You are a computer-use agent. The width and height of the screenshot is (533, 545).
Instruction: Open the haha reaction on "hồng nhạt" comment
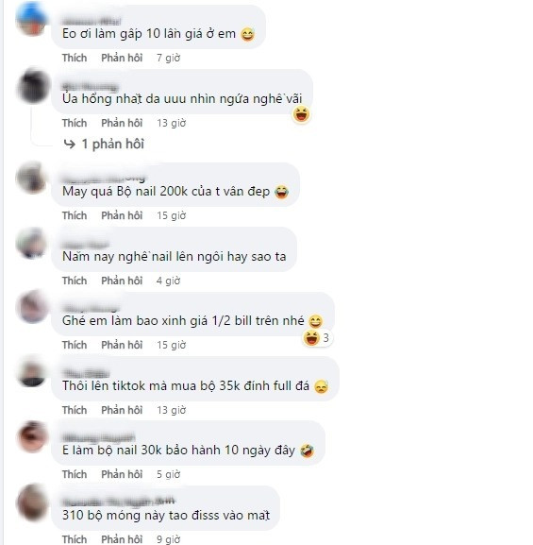pyautogui.click(x=301, y=114)
